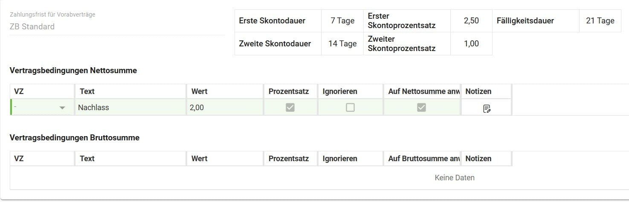The width and height of the screenshot is (629, 202).
Task: Sort by VZ column in Nettosumme table
Action: click(42, 91)
